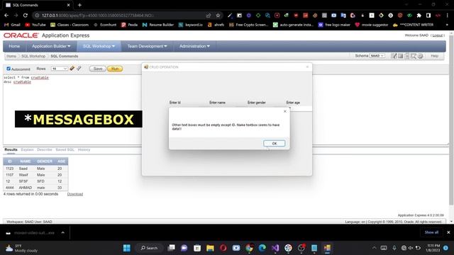Open Visual Studio from the taskbar
Screen dimensions: 454x255
(275, 248)
